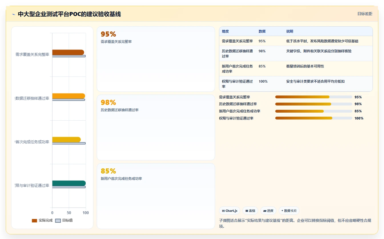Screen dimensions: 384x239
Task: Click the 需求覆盖关系完整率 progress bar
Action: (x=313, y=97)
